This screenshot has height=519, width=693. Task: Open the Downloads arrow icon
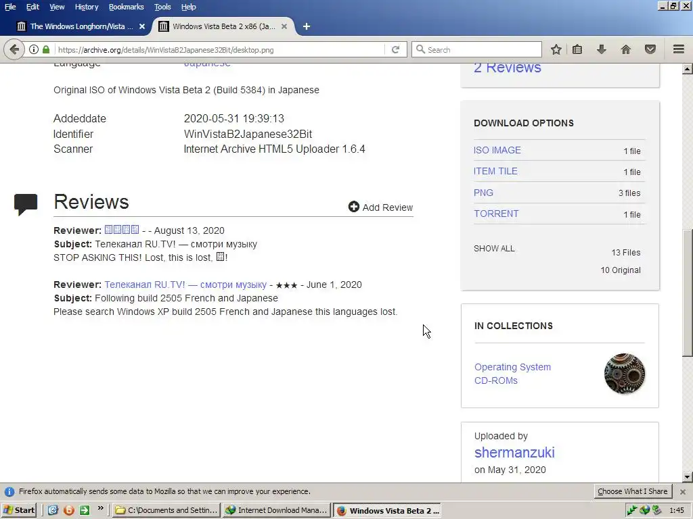click(x=601, y=49)
